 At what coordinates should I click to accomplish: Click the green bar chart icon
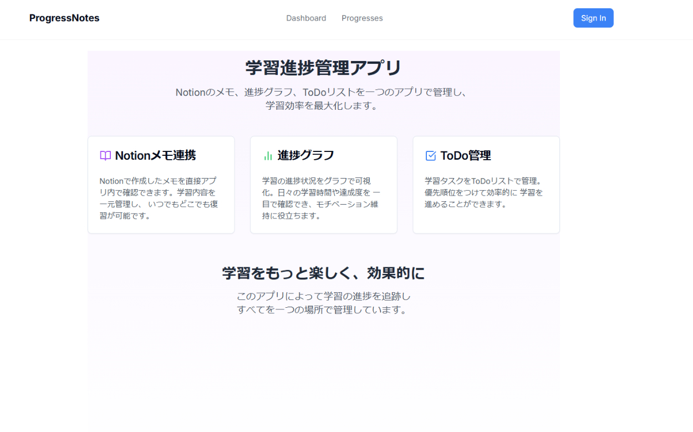click(268, 156)
